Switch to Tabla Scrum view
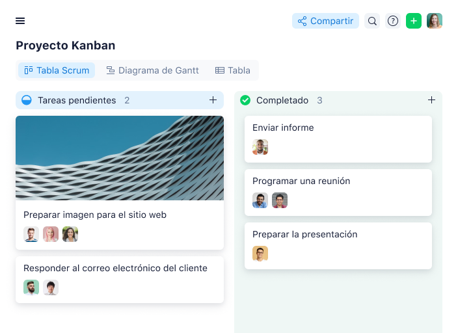Viewport: 458px width, 333px height. (57, 70)
